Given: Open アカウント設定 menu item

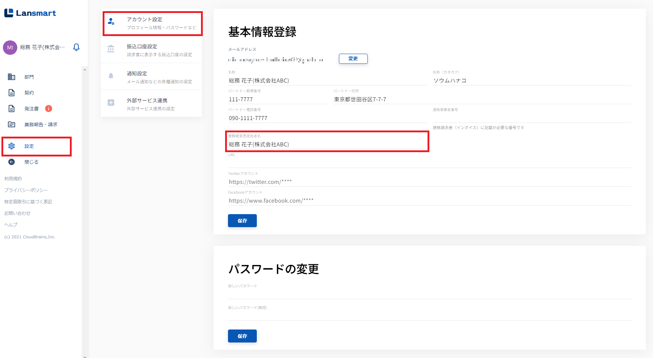Looking at the screenshot, I should tap(152, 23).
